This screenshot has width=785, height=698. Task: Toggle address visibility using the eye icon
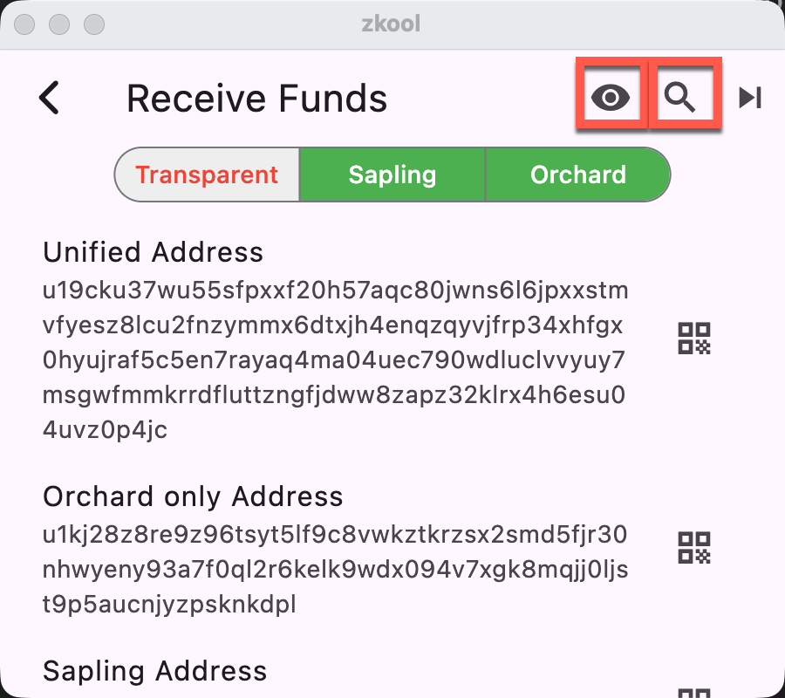[x=611, y=97]
